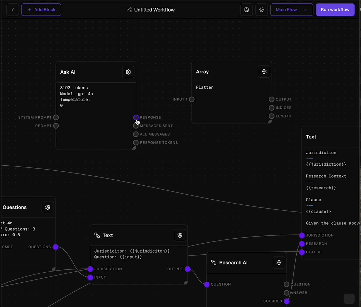Click the subflow icon on the Text block header
The width and height of the screenshot is (361, 307).
(x=97, y=235)
